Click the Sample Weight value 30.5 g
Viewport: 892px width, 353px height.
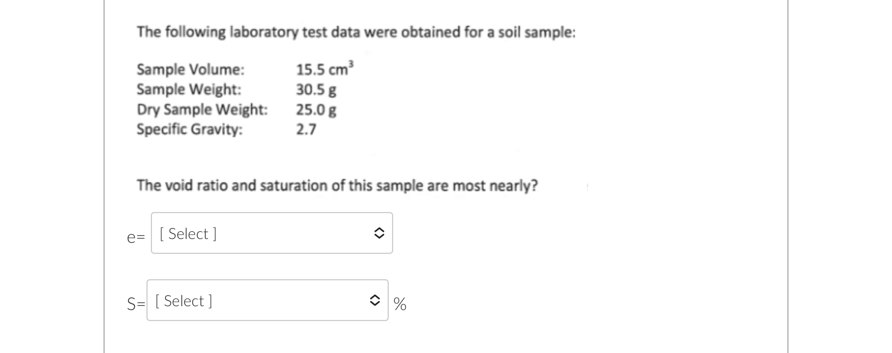pyautogui.click(x=316, y=89)
